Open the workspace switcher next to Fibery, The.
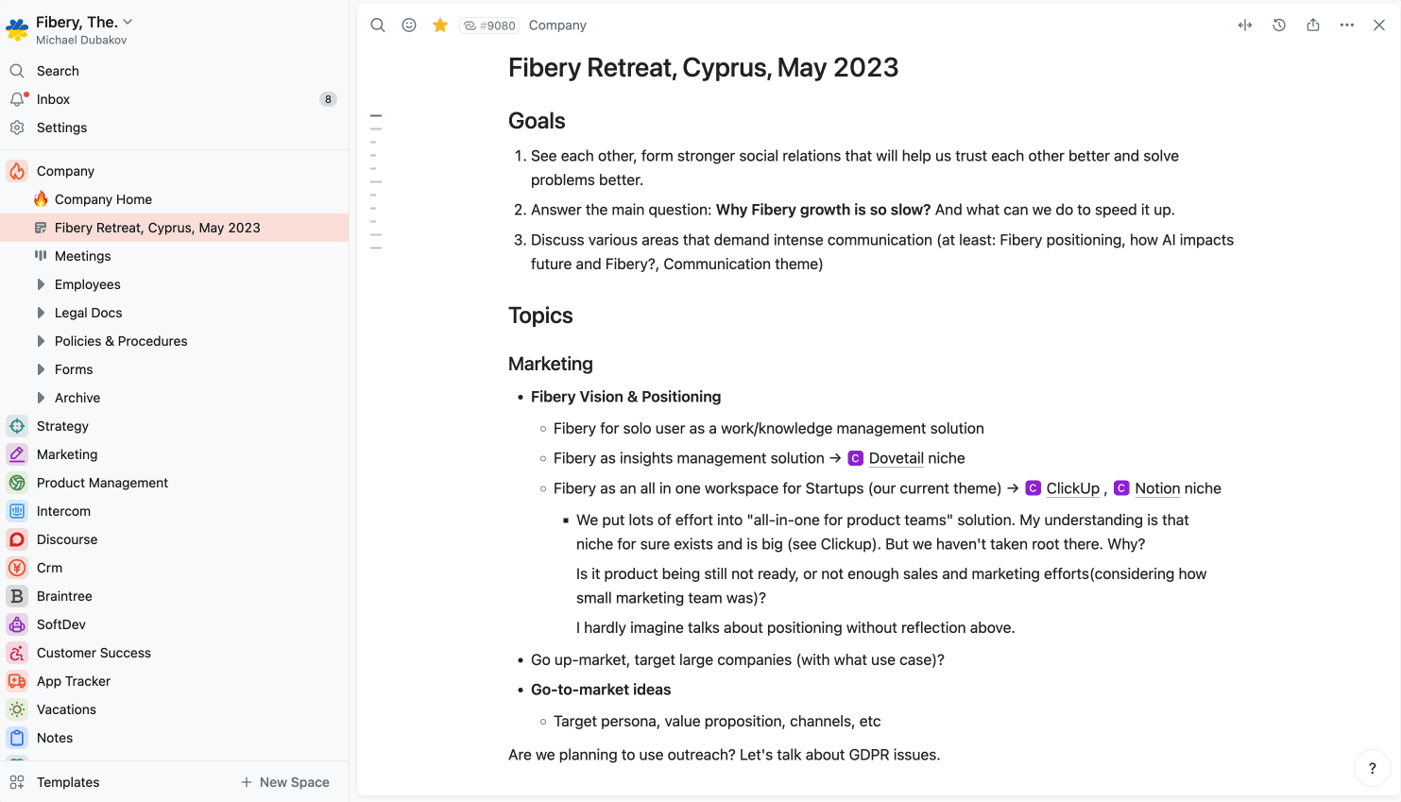The width and height of the screenshot is (1401, 802). [x=128, y=21]
